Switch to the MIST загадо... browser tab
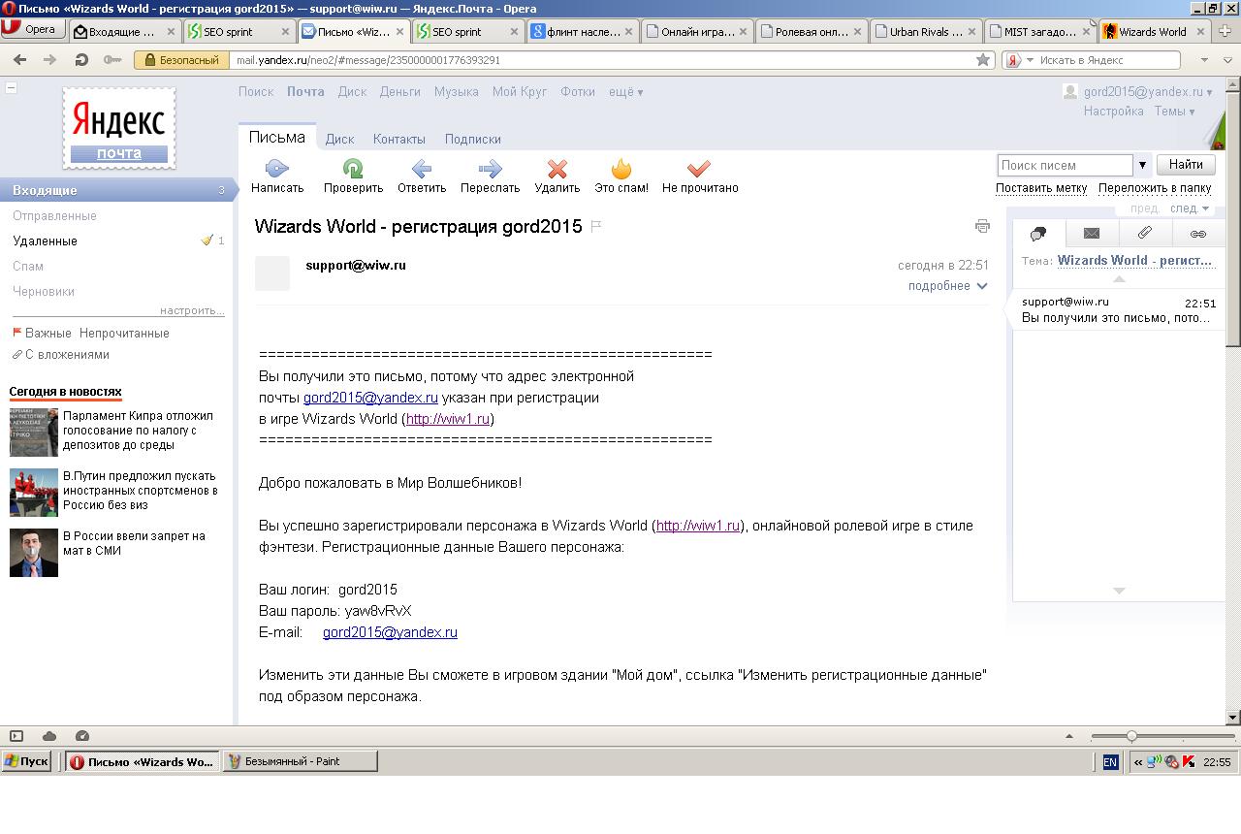 tap(1039, 31)
